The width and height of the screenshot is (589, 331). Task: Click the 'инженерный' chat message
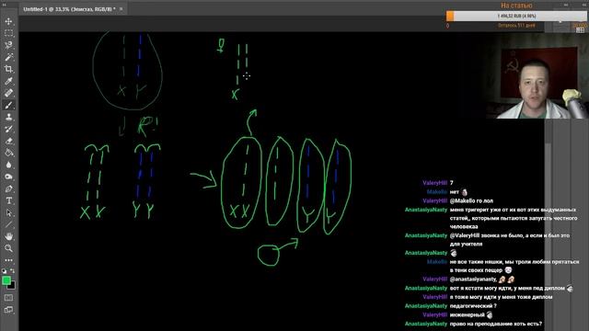click(470, 314)
